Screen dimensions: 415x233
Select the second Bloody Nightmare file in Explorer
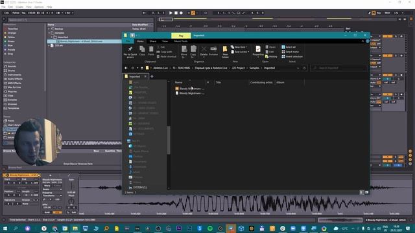pos(189,93)
